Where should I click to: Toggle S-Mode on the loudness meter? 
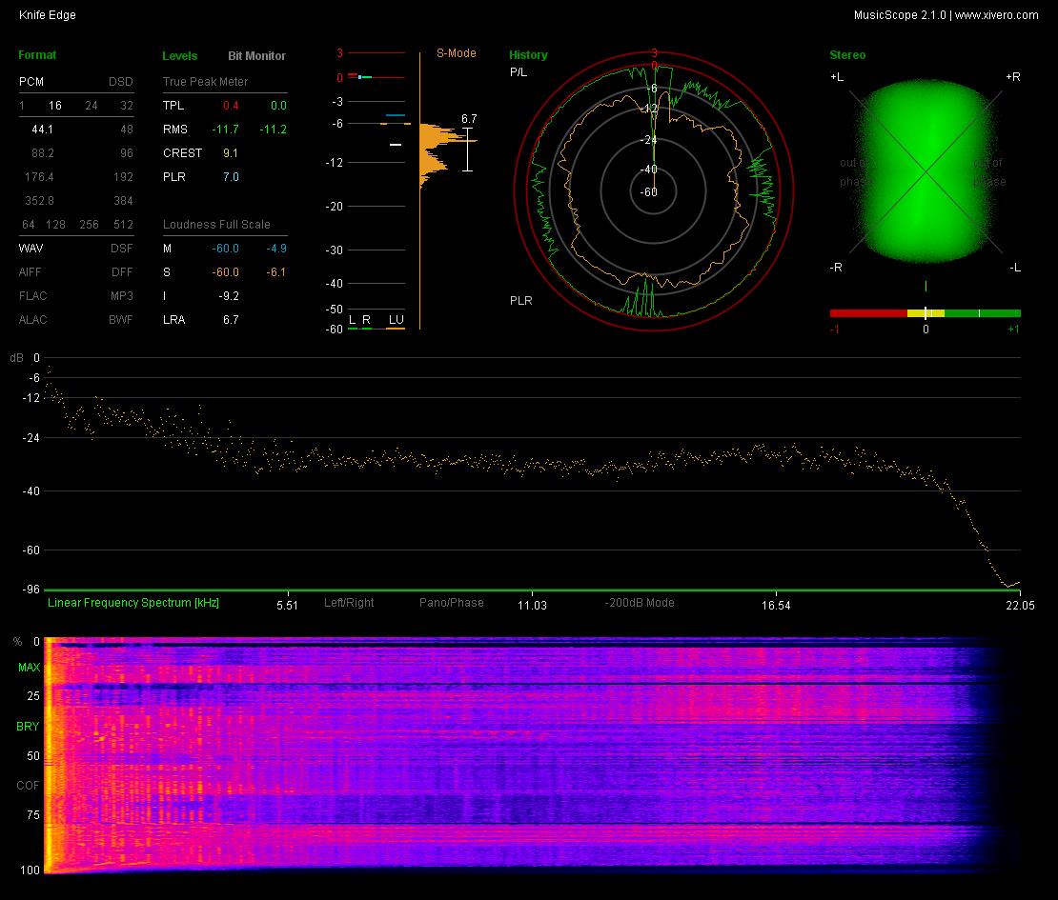click(457, 53)
